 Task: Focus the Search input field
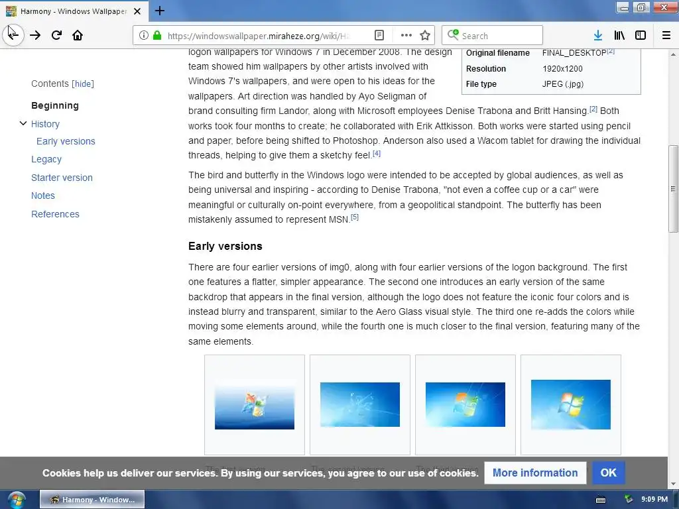coord(493,36)
